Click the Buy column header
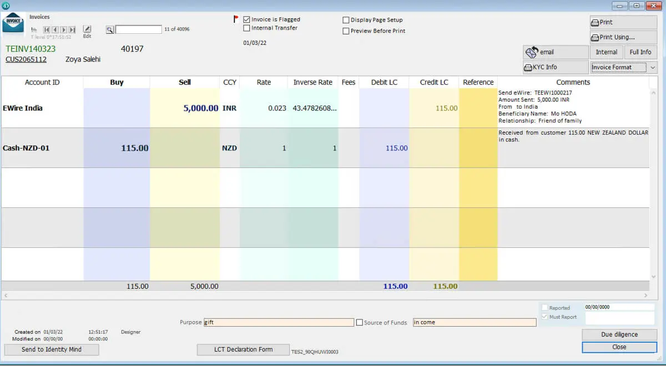 tap(117, 82)
